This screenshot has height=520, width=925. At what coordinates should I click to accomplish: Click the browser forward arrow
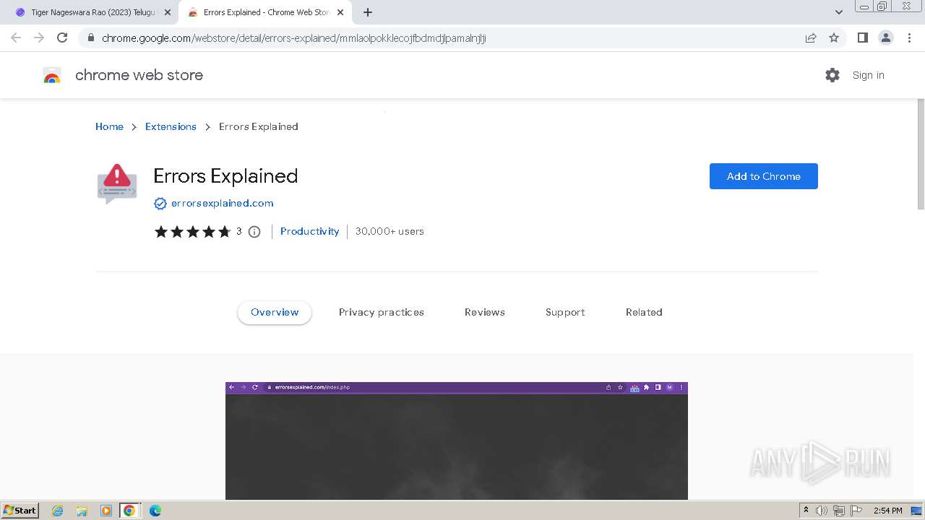[39, 38]
